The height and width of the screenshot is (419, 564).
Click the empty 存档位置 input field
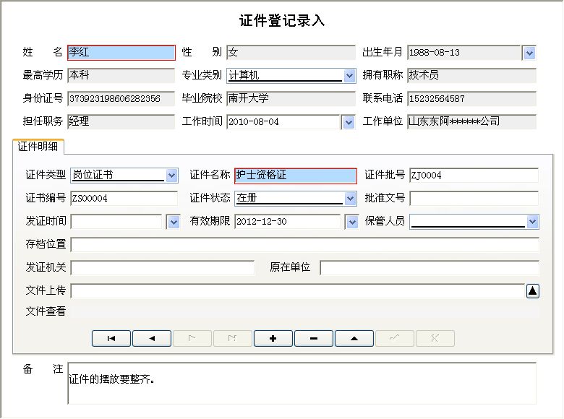click(x=304, y=245)
